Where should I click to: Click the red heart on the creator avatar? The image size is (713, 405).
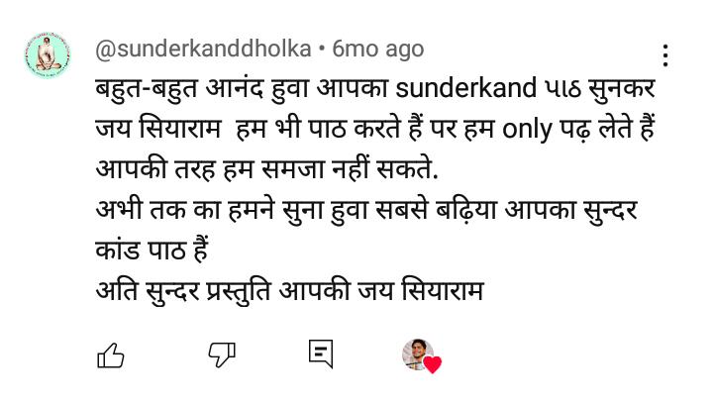433,364
